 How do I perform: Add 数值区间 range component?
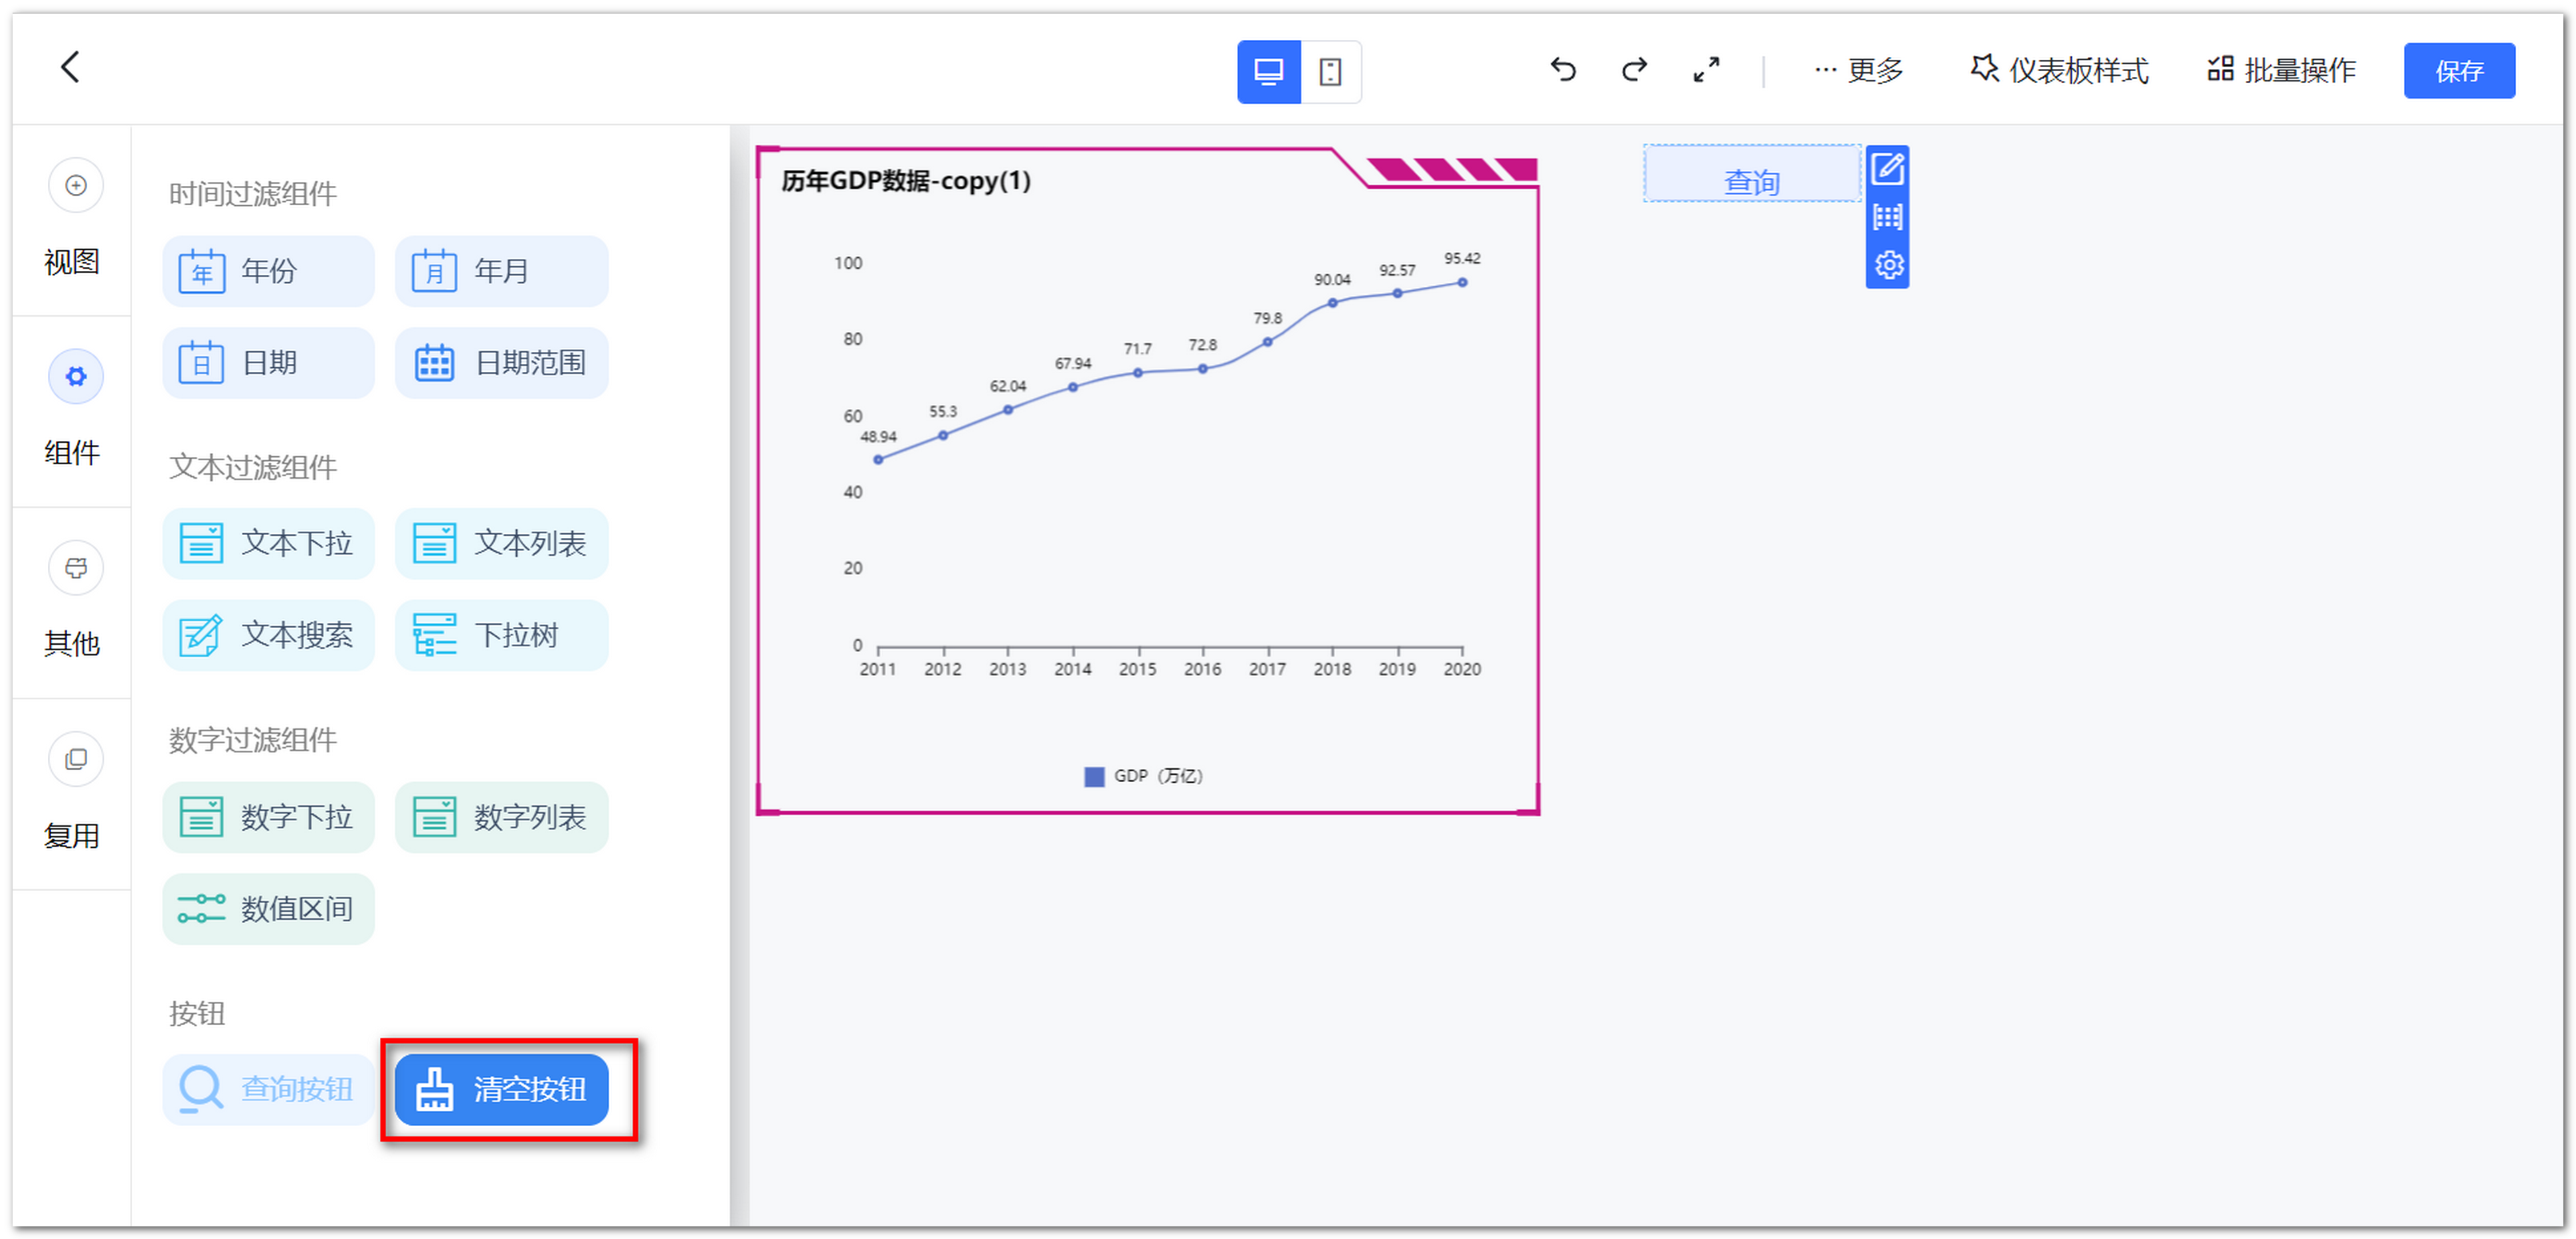click(268, 909)
